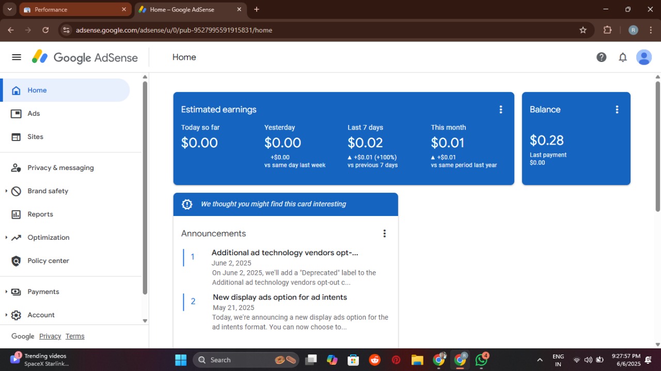Open WhatsApp from taskbar

(482, 360)
